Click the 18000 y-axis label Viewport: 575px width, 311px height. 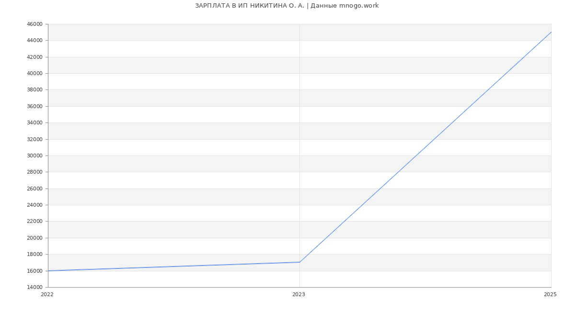[34, 254]
